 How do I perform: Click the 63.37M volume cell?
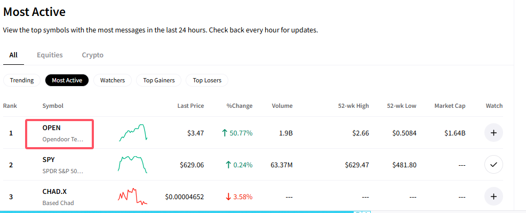click(282, 165)
